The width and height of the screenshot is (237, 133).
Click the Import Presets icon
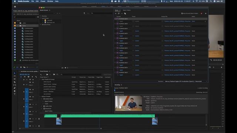pos(54,75)
